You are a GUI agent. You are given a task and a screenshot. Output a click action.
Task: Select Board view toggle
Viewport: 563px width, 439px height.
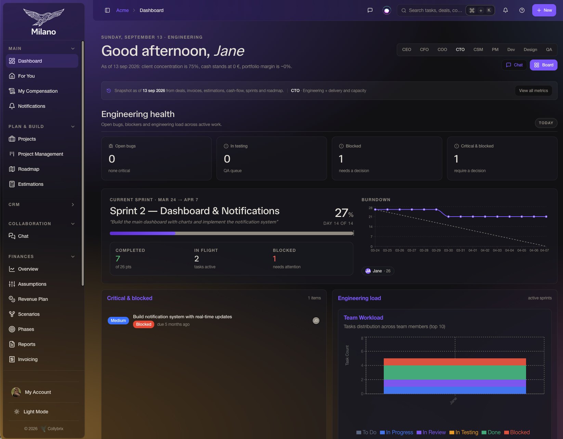[x=544, y=65]
